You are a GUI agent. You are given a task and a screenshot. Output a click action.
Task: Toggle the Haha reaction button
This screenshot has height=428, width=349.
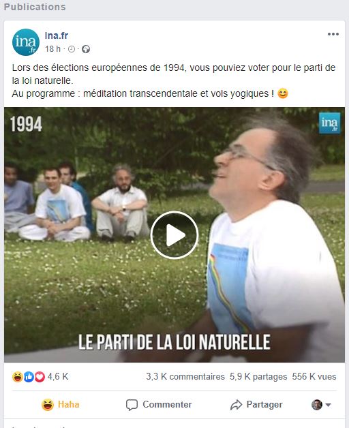61,405
